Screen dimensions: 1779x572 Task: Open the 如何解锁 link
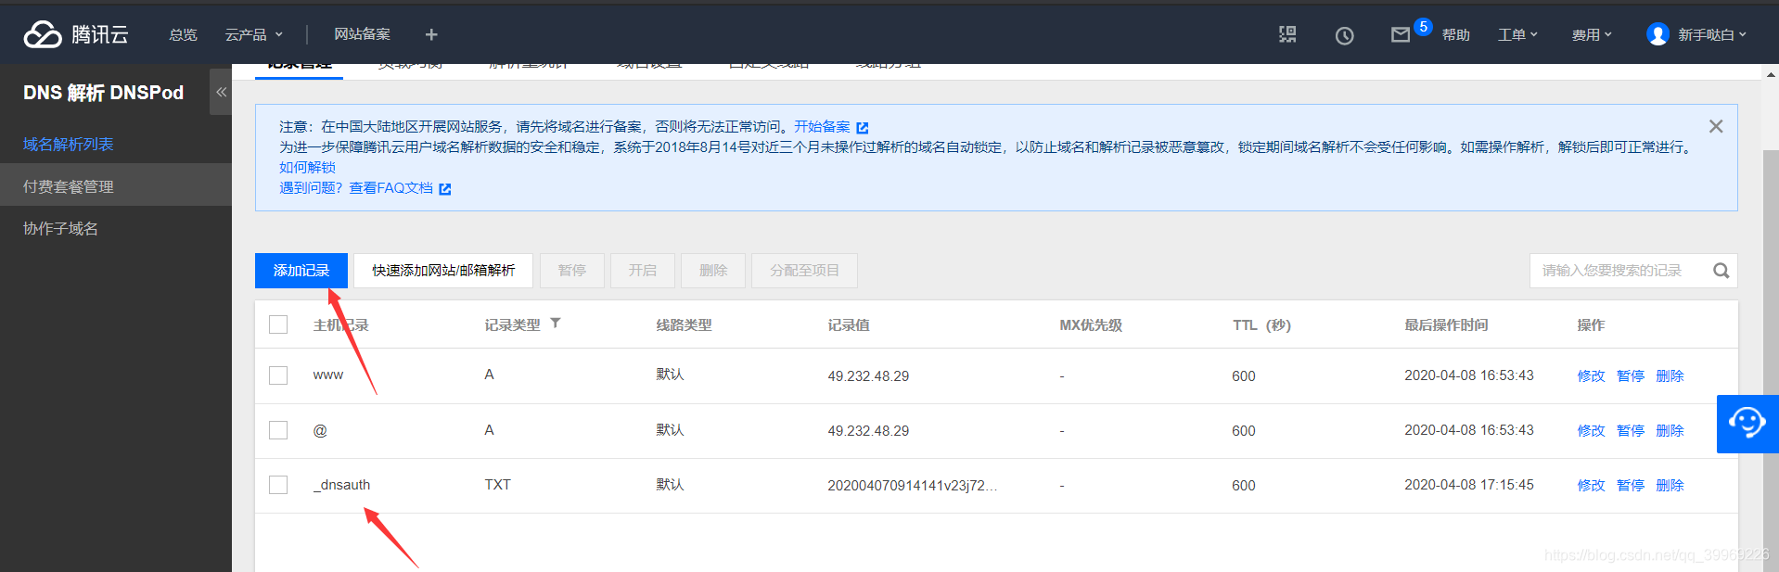click(x=307, y=167)
